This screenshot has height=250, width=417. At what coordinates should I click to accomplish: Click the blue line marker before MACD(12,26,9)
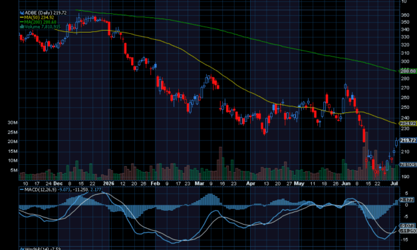click(22, 189)
